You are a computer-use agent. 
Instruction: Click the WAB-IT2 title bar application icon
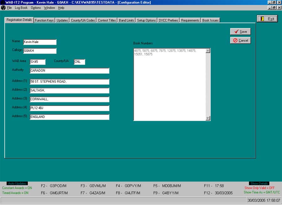[x=3, y=2]
